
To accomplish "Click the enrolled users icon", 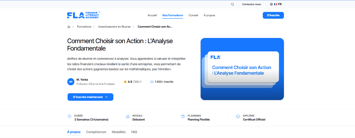I will 152,82.
